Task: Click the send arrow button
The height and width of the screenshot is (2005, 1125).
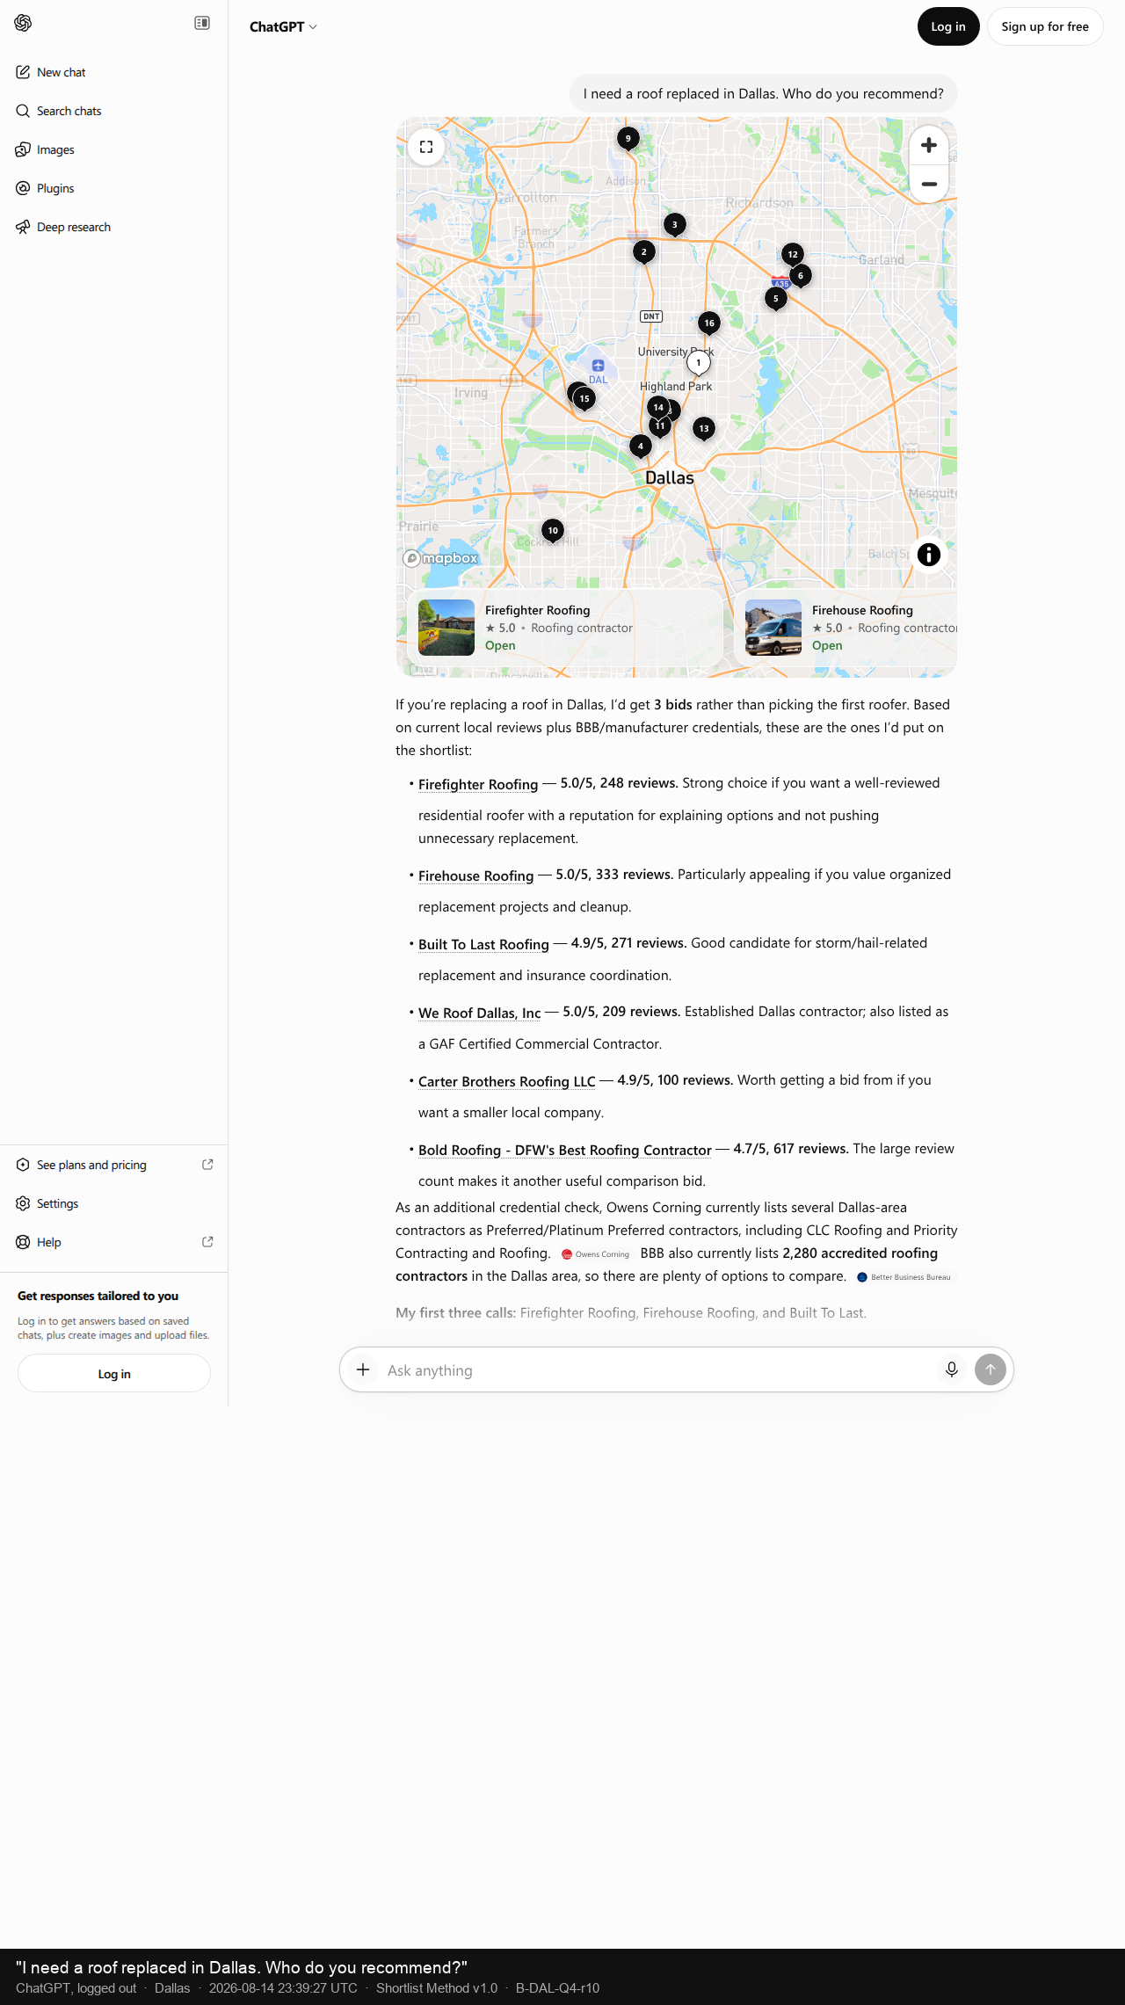Action: click(x=991, y=1369)
